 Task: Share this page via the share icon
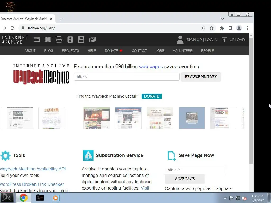click(x=203, y=28)
